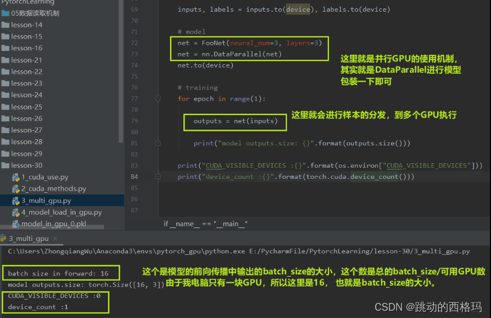
Task: Click console output 'CUDA_VISIBLE_DEVICES :0'
Action: click(x=54, y=296)
